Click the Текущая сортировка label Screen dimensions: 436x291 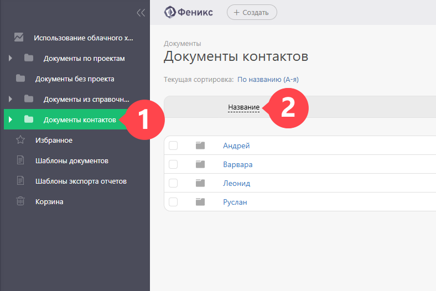tap(199, 80)
